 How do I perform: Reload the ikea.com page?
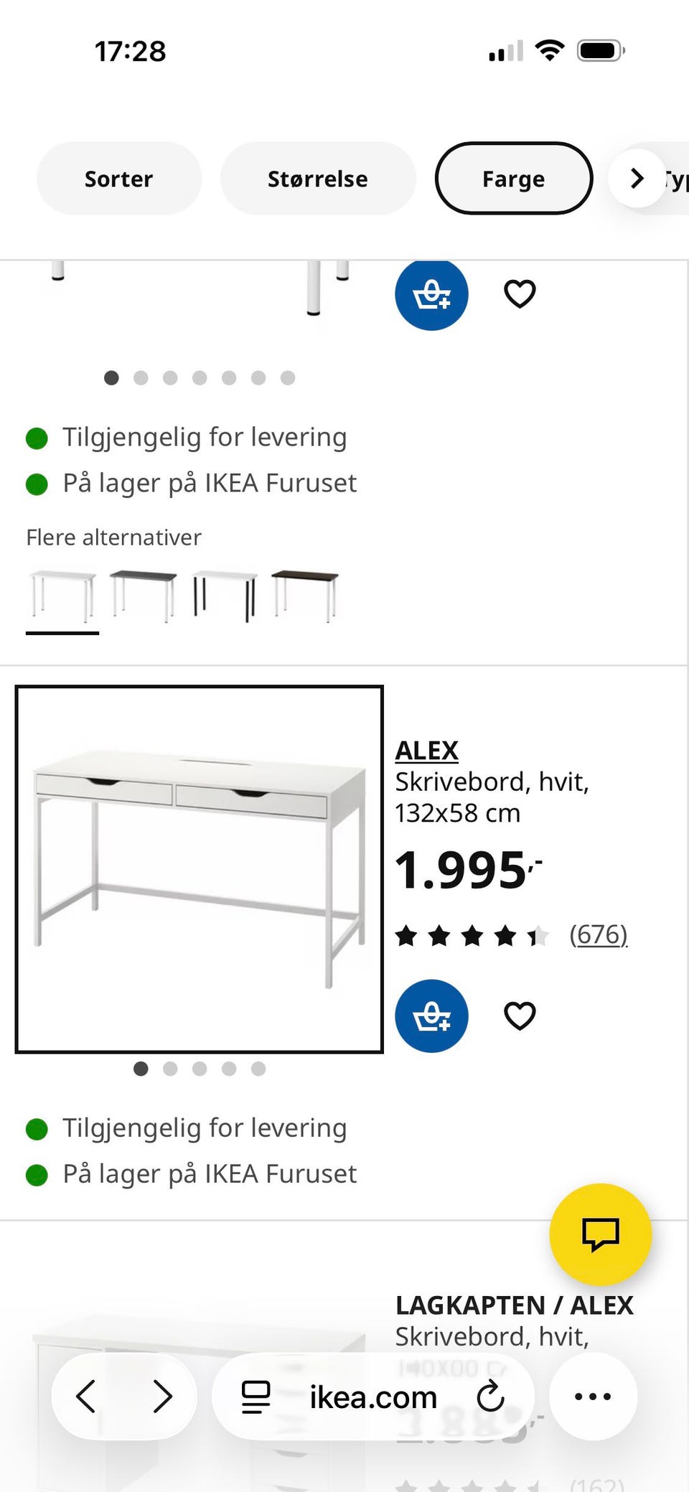pyautogui.click(x=491, y=1397)
